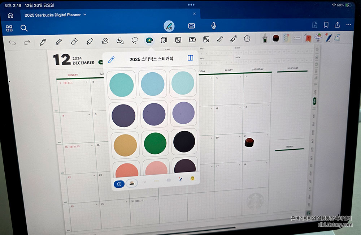Tap the plus in the December 6 cell

(240, 77)
